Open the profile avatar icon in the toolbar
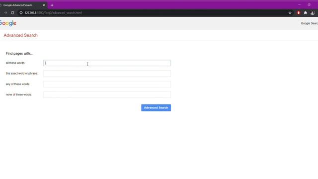Screen dimensions: 318x179 (313, 13)
